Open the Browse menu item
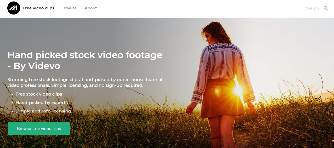Screen dimensions: 334x148 tap(69, 8)
